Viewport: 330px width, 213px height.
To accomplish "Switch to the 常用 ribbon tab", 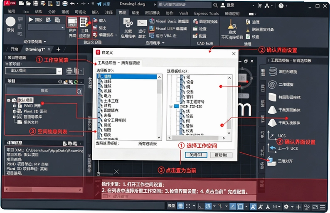I will pyautogui.click(x=11, y=11).
